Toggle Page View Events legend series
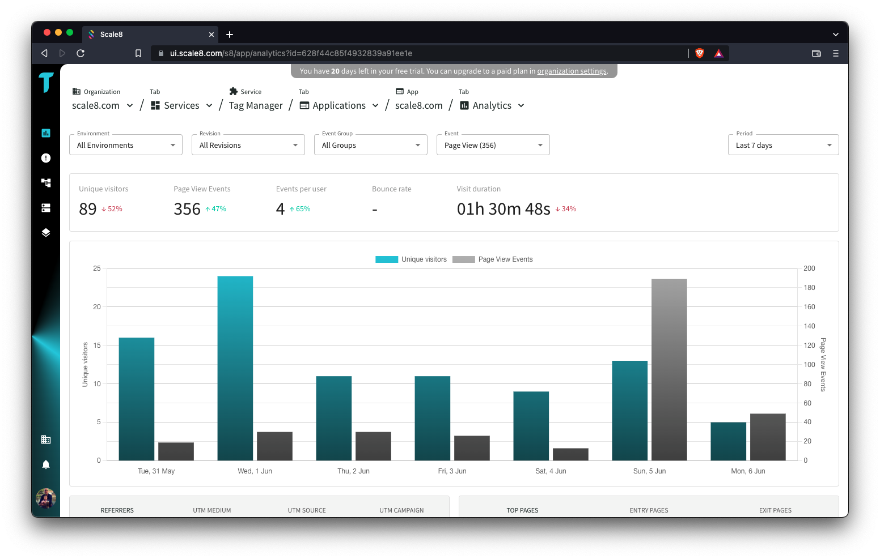Viewport: 880px width, 559px height. (x=493, y=259)
